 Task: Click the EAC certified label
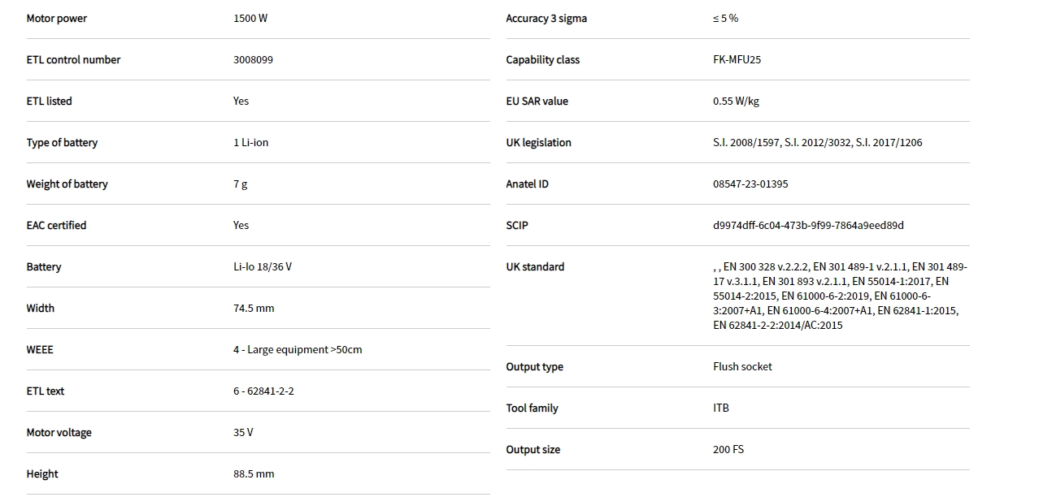pyautogui.click(x=56, y=226)
